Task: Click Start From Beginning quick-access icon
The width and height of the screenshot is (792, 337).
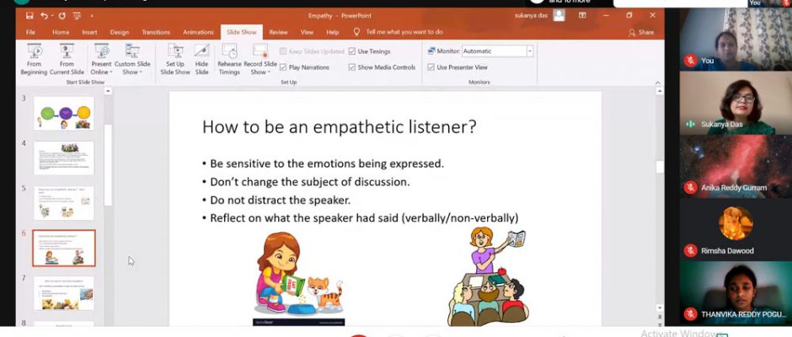Action: point(77,16)
